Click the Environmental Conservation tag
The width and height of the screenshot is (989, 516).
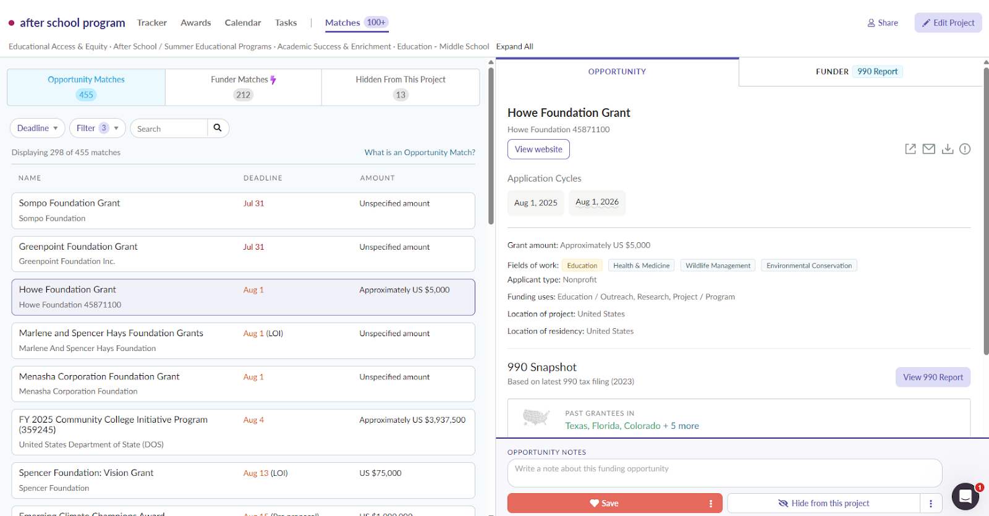pos(809,266)
